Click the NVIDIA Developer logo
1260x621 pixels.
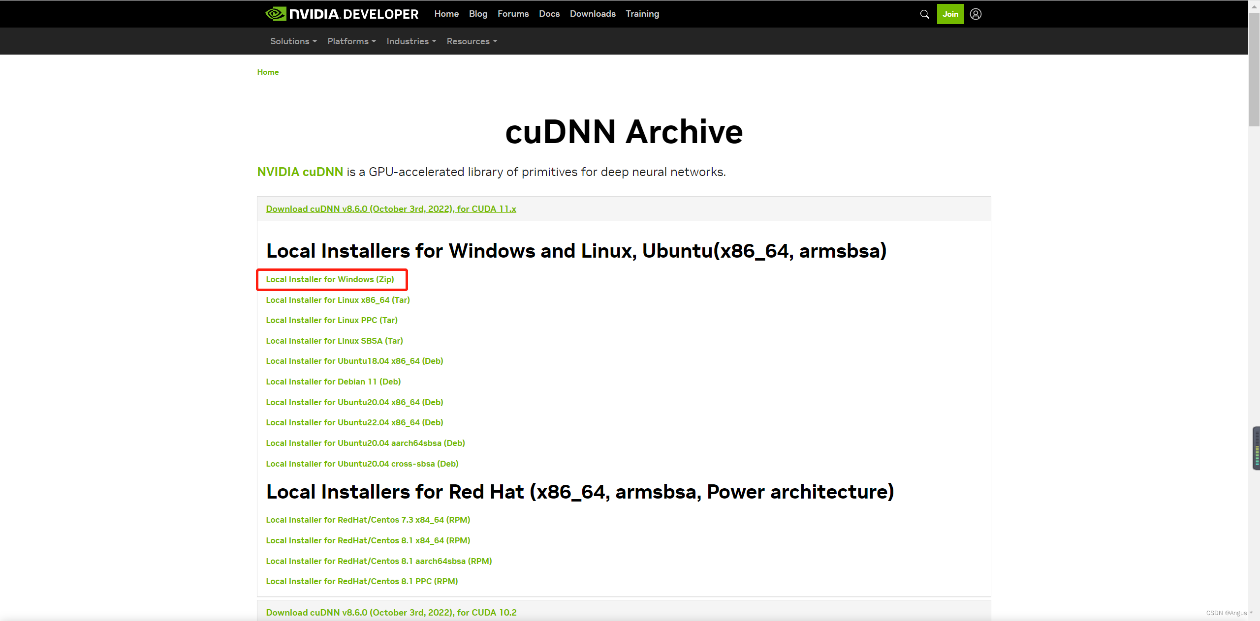tap(342, 14)
